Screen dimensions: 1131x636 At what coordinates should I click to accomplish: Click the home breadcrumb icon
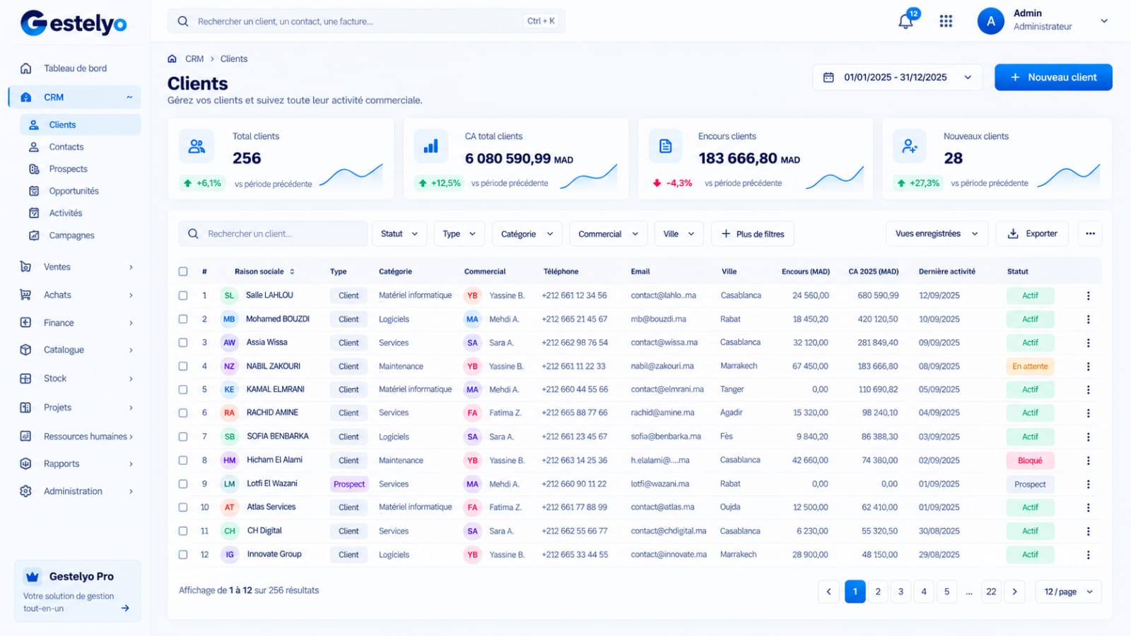[x=172, y=59]
